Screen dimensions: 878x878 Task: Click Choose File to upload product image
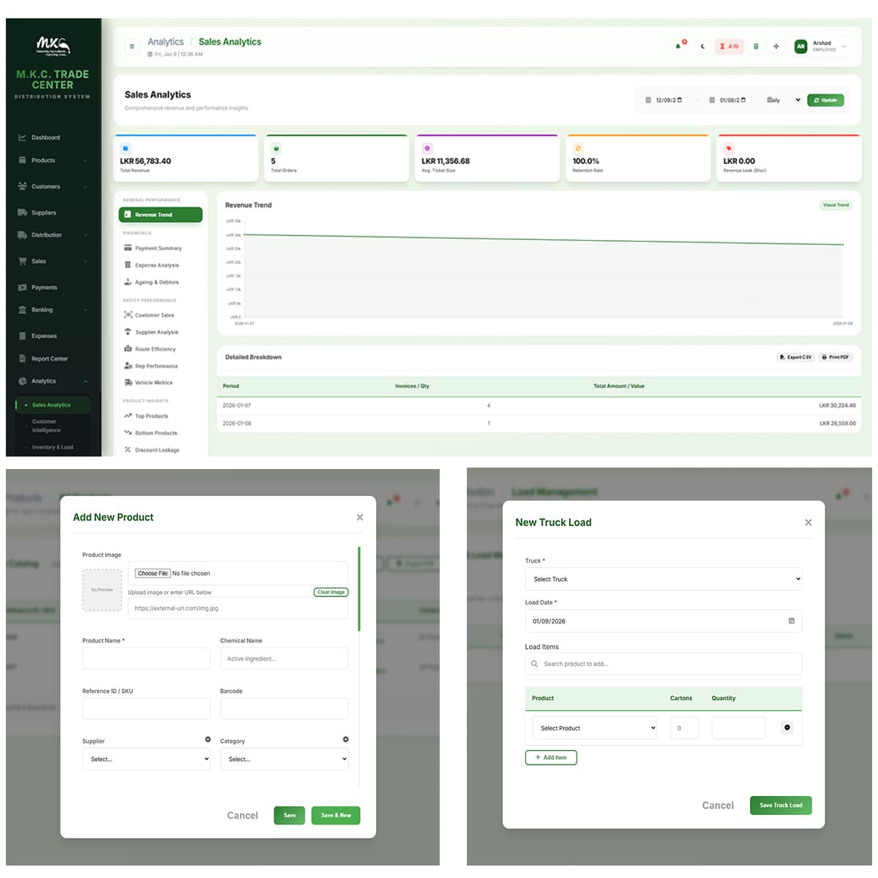pos(151,573)
